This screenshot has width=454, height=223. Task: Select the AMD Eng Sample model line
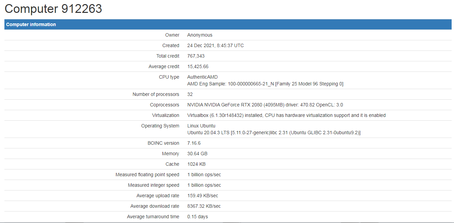pos(265,84)
